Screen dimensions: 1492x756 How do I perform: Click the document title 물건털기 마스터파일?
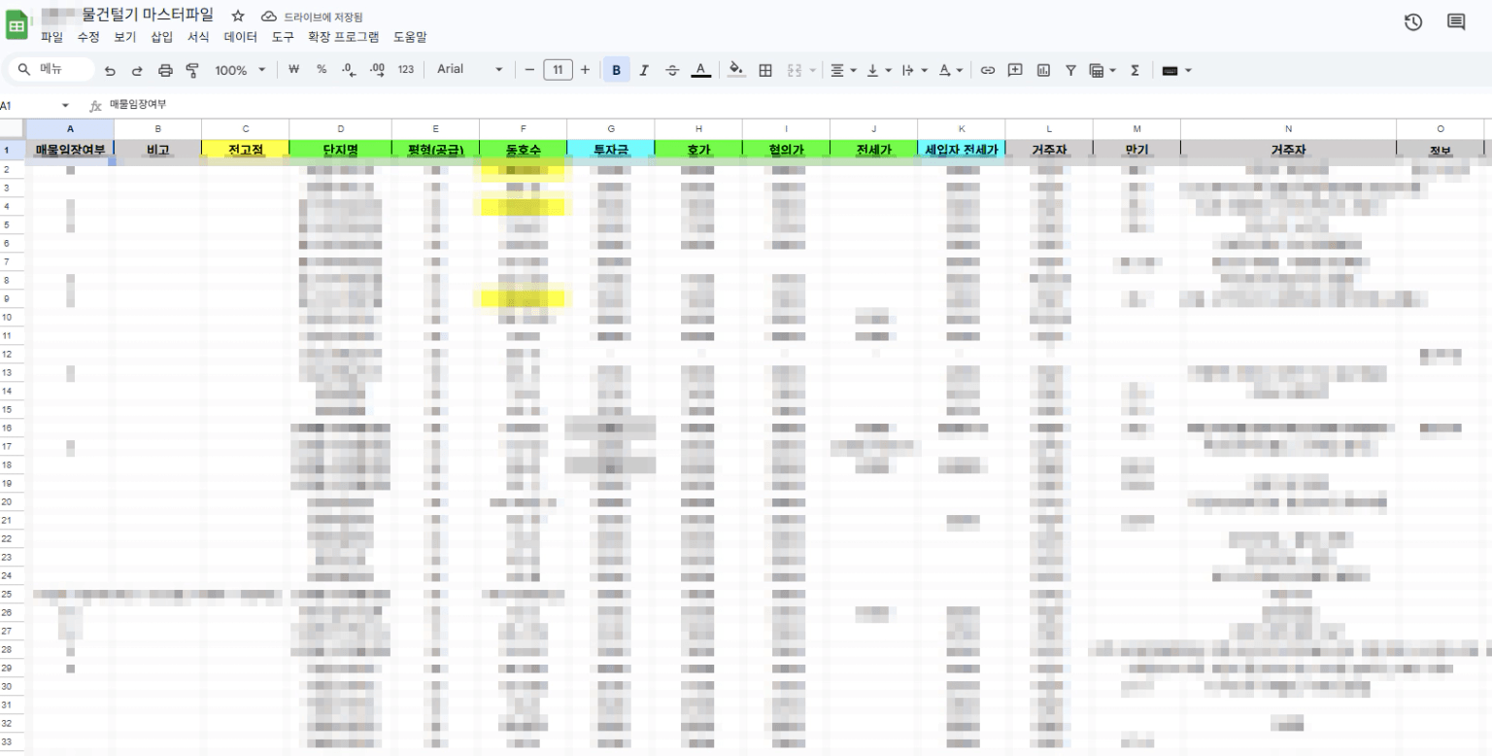pyautogui.click(x=148, y=16)
